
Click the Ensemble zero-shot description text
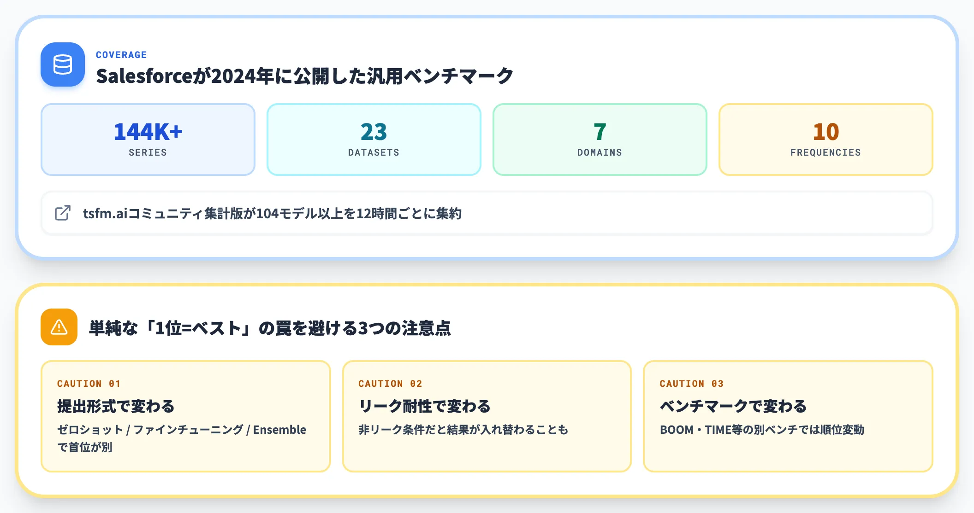pyautogui.click(x=182, y=438)
